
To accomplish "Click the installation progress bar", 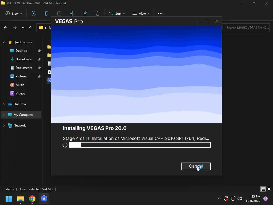I will click(140, 145).
